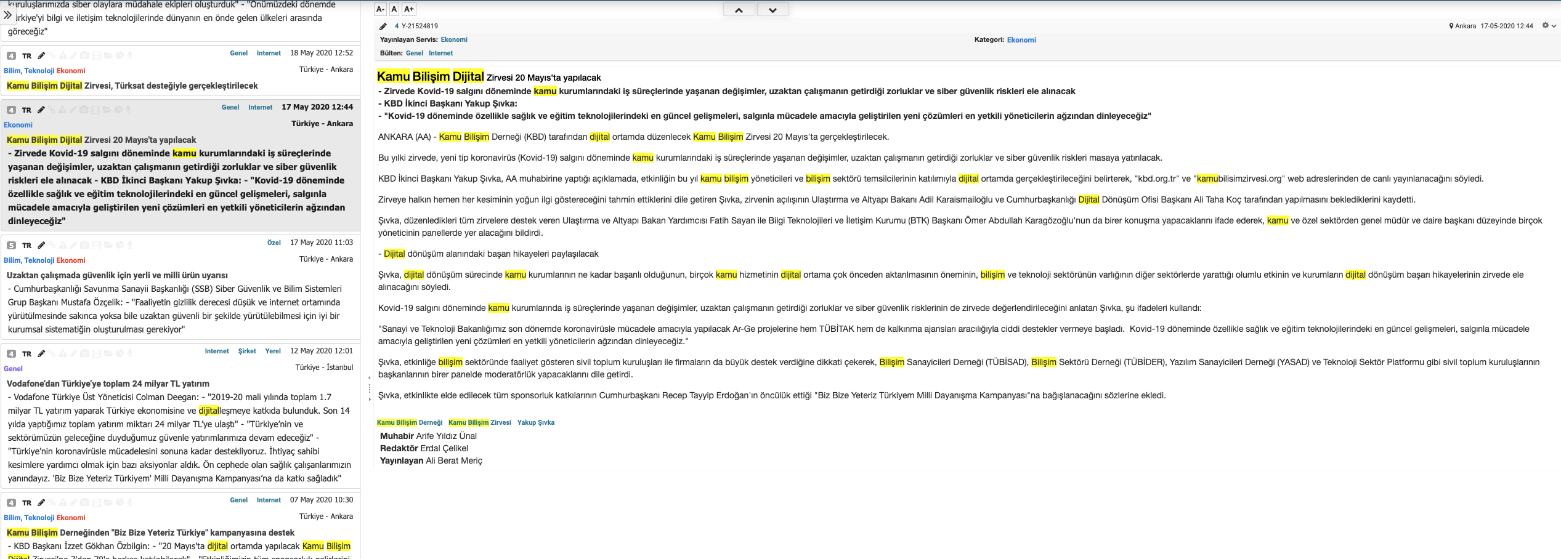The height and width of the screenshot is (559, 1561).
Task: Click the camera icon in the 18 May article
Action: [84, 55]
